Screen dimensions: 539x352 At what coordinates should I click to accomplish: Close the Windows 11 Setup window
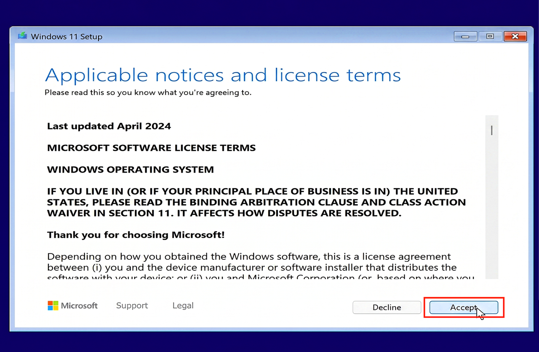point(515,37)
